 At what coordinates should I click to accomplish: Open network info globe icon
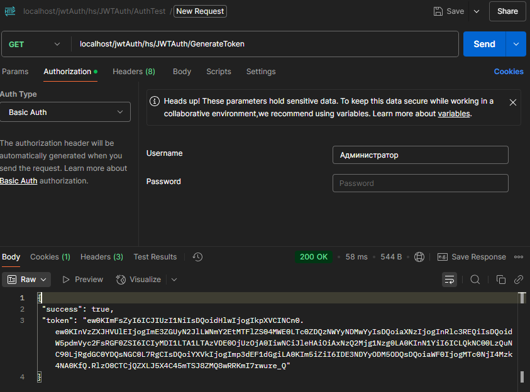click(420, 257)
